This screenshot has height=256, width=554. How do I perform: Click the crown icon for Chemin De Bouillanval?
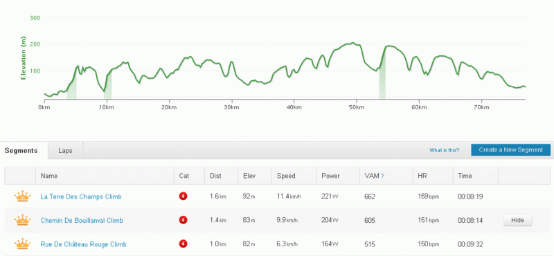click(22, 220)
